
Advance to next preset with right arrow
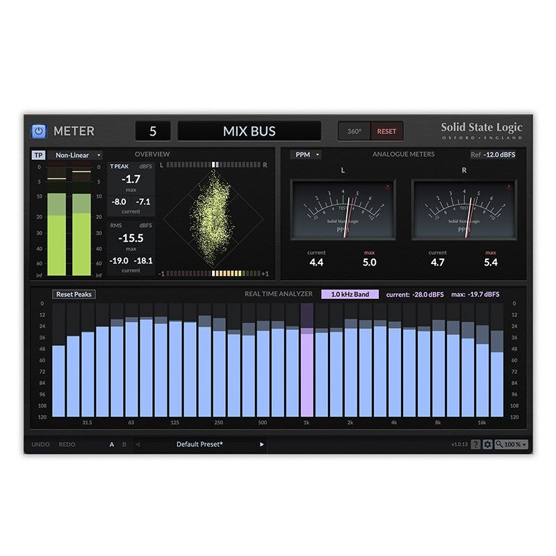(x=262, y=445)
